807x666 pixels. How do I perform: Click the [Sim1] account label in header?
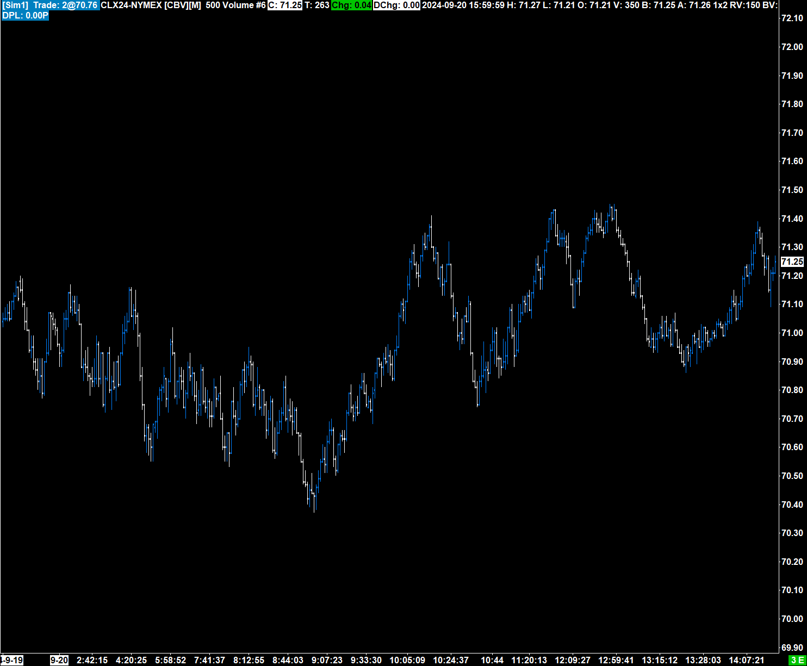15,5
